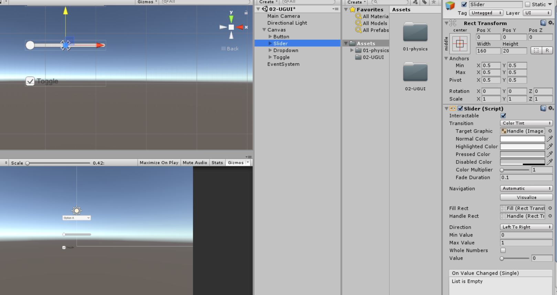Screen dimensions: 557x295
Task: Uncheck the Toggle checkbox in Scene view
Action: point(30,81)
